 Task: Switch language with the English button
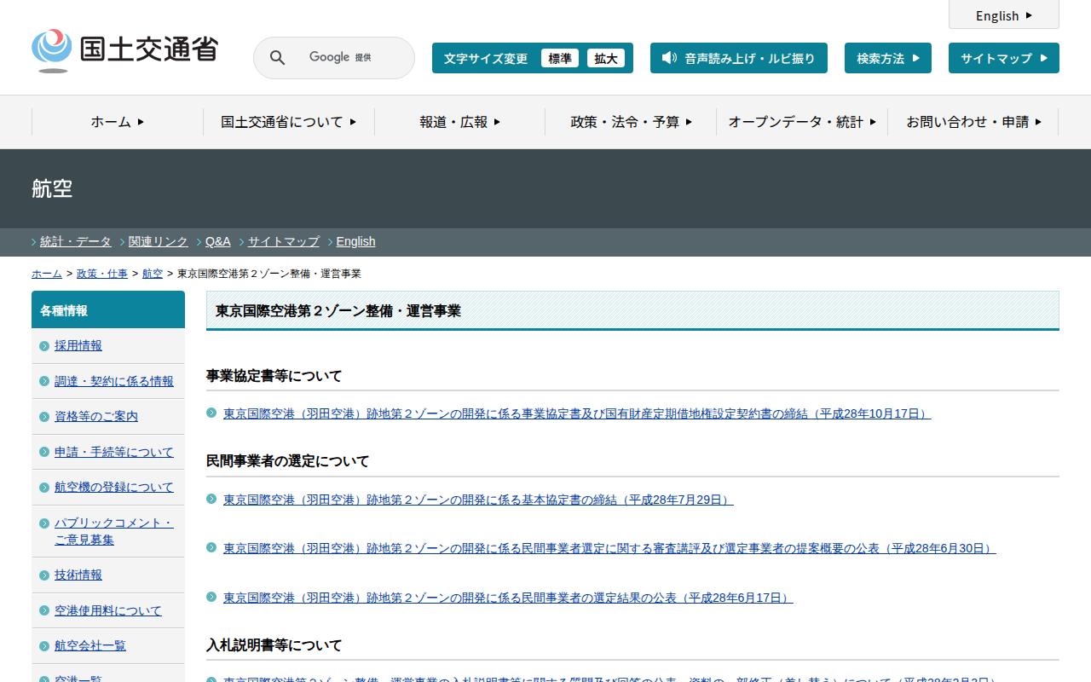[x=1003, y=15]
